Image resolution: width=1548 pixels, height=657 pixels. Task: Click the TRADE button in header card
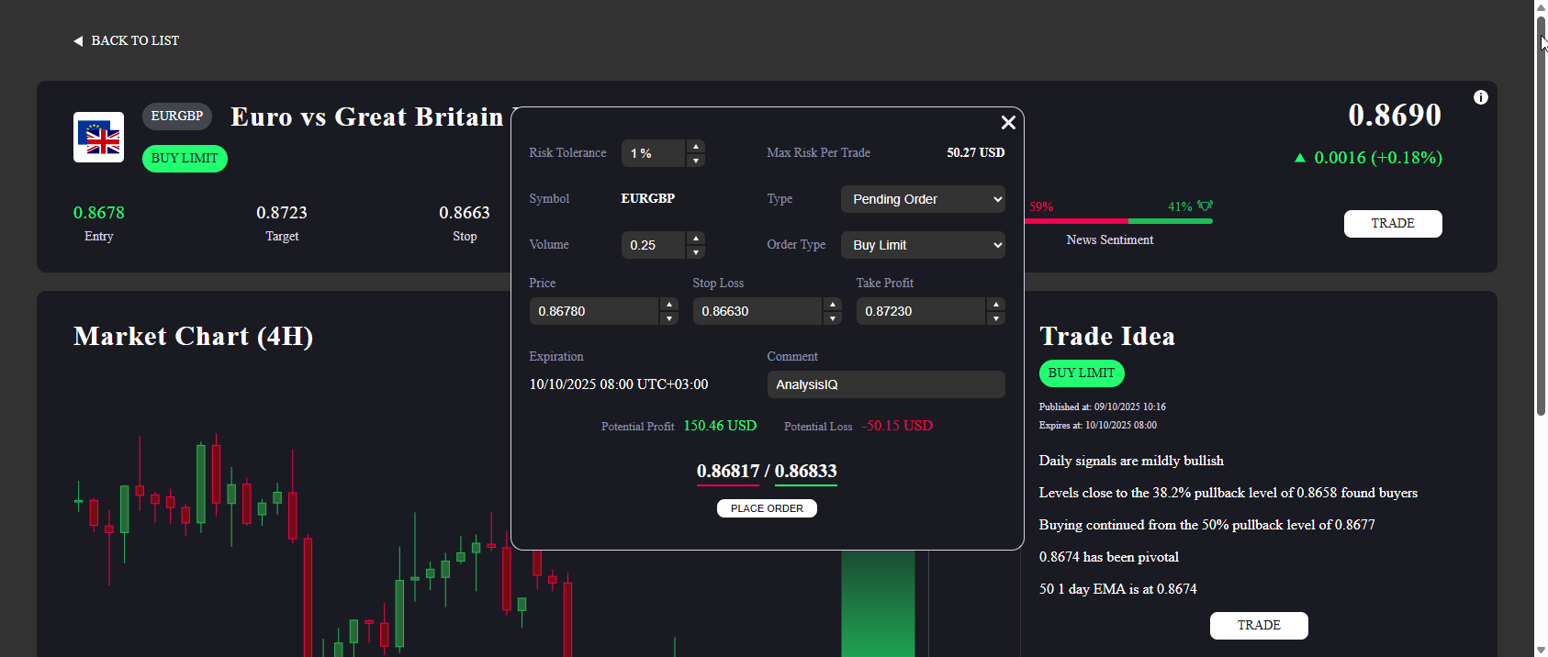point(1392,224)
